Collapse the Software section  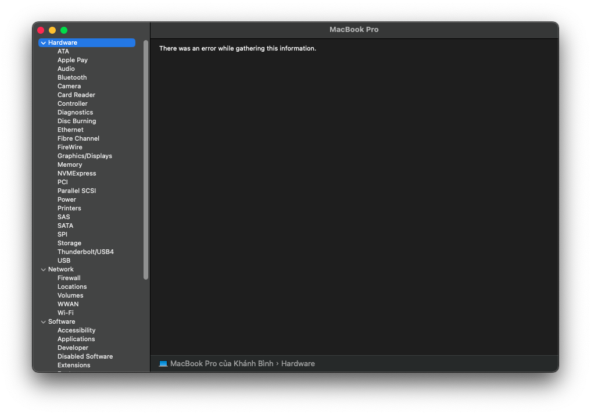pyautogui.click(x=44, y=321)
